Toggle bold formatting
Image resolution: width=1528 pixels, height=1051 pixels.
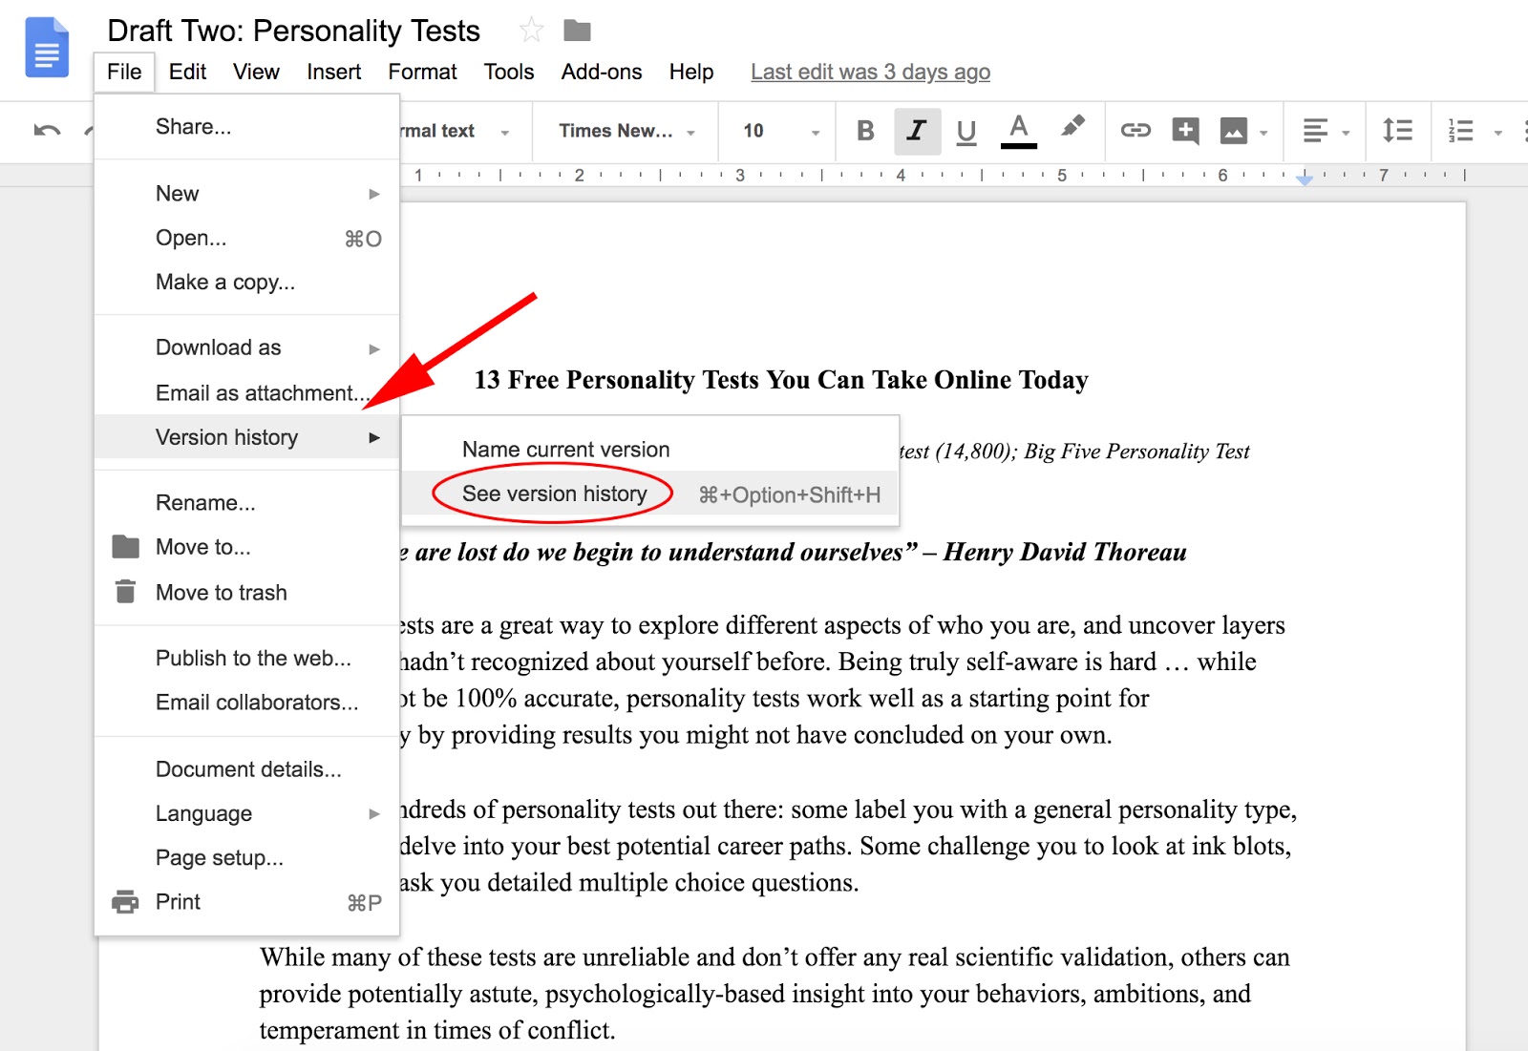pos(865,131)
